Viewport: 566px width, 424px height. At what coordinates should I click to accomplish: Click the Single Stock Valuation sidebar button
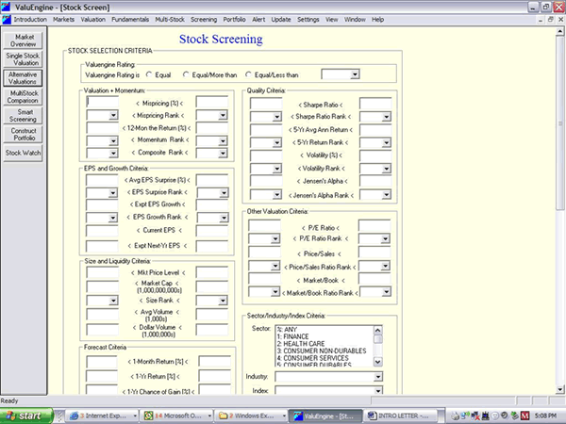(x=23, y=59)
